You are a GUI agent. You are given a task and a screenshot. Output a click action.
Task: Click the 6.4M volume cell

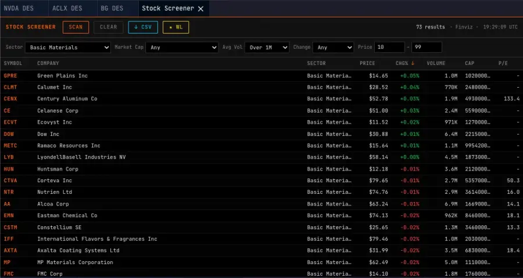tap(451, 134)
